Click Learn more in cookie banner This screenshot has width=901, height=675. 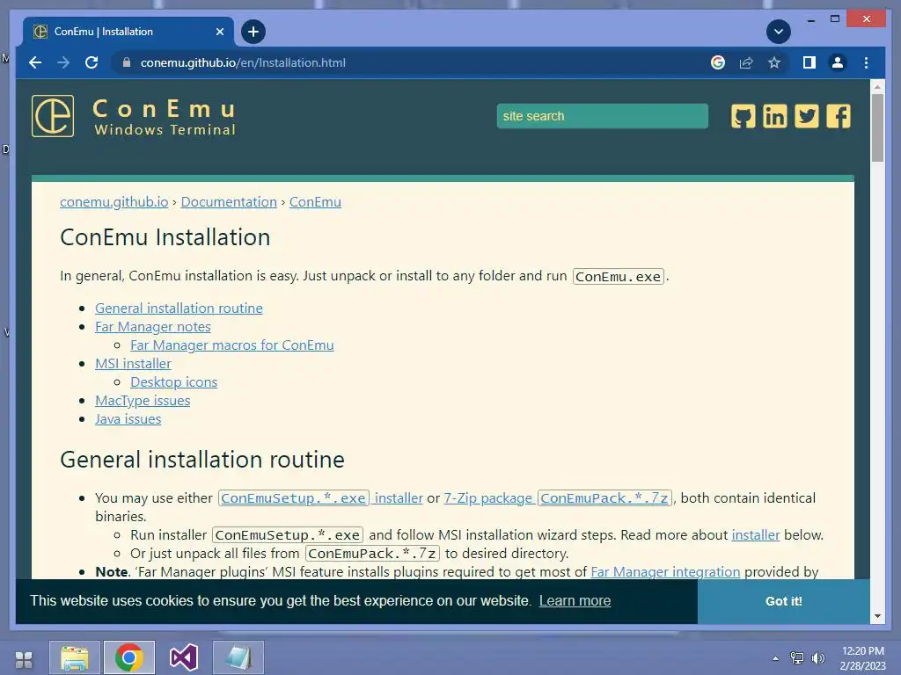point(575,601)
